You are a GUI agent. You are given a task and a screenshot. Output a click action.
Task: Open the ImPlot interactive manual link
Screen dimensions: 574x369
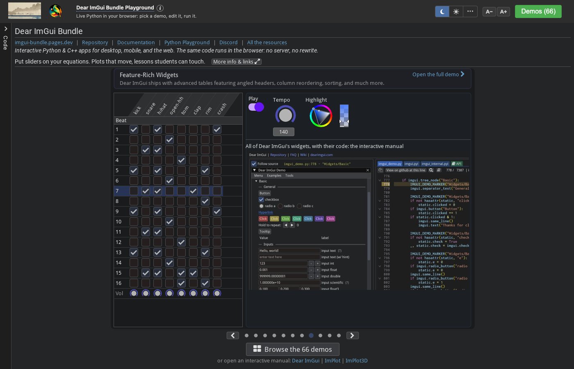click(333, 361)
